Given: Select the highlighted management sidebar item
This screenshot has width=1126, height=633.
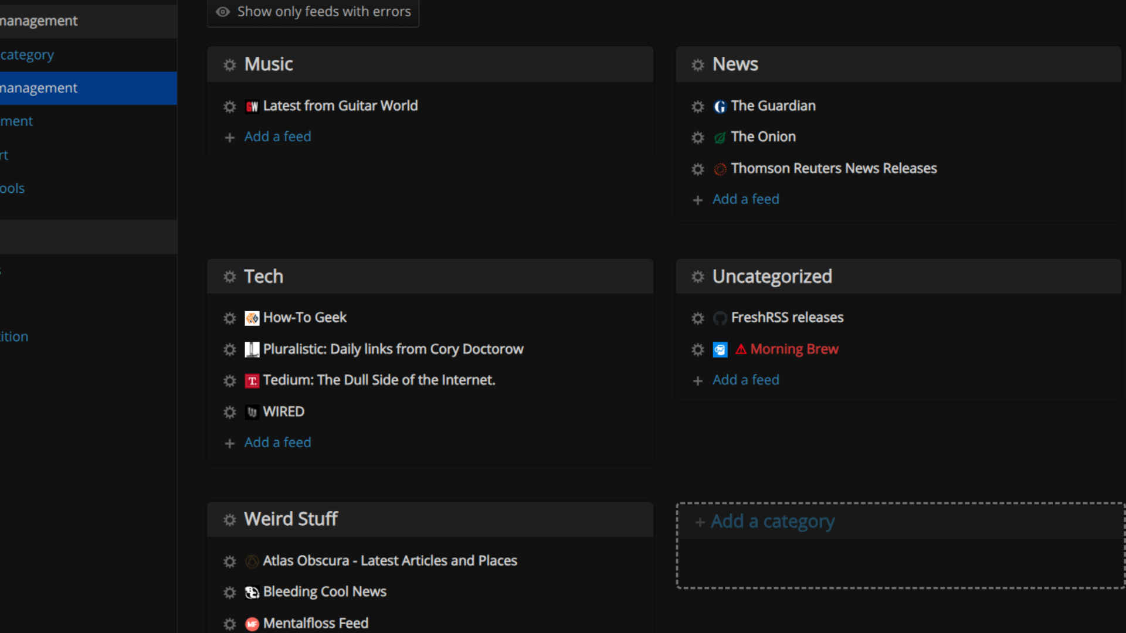Looking at the screenshot, I should (x=89, y=88).
